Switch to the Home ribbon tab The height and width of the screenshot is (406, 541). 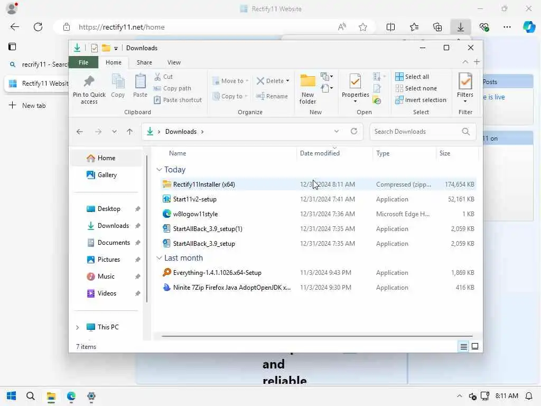click(x=114, y=62)
